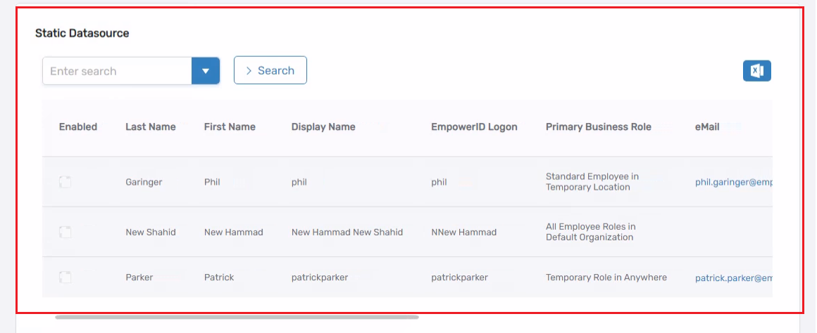Select New Hammad New Shahid display name
Viewport: 817px width, 333px height.
[347, 233]
